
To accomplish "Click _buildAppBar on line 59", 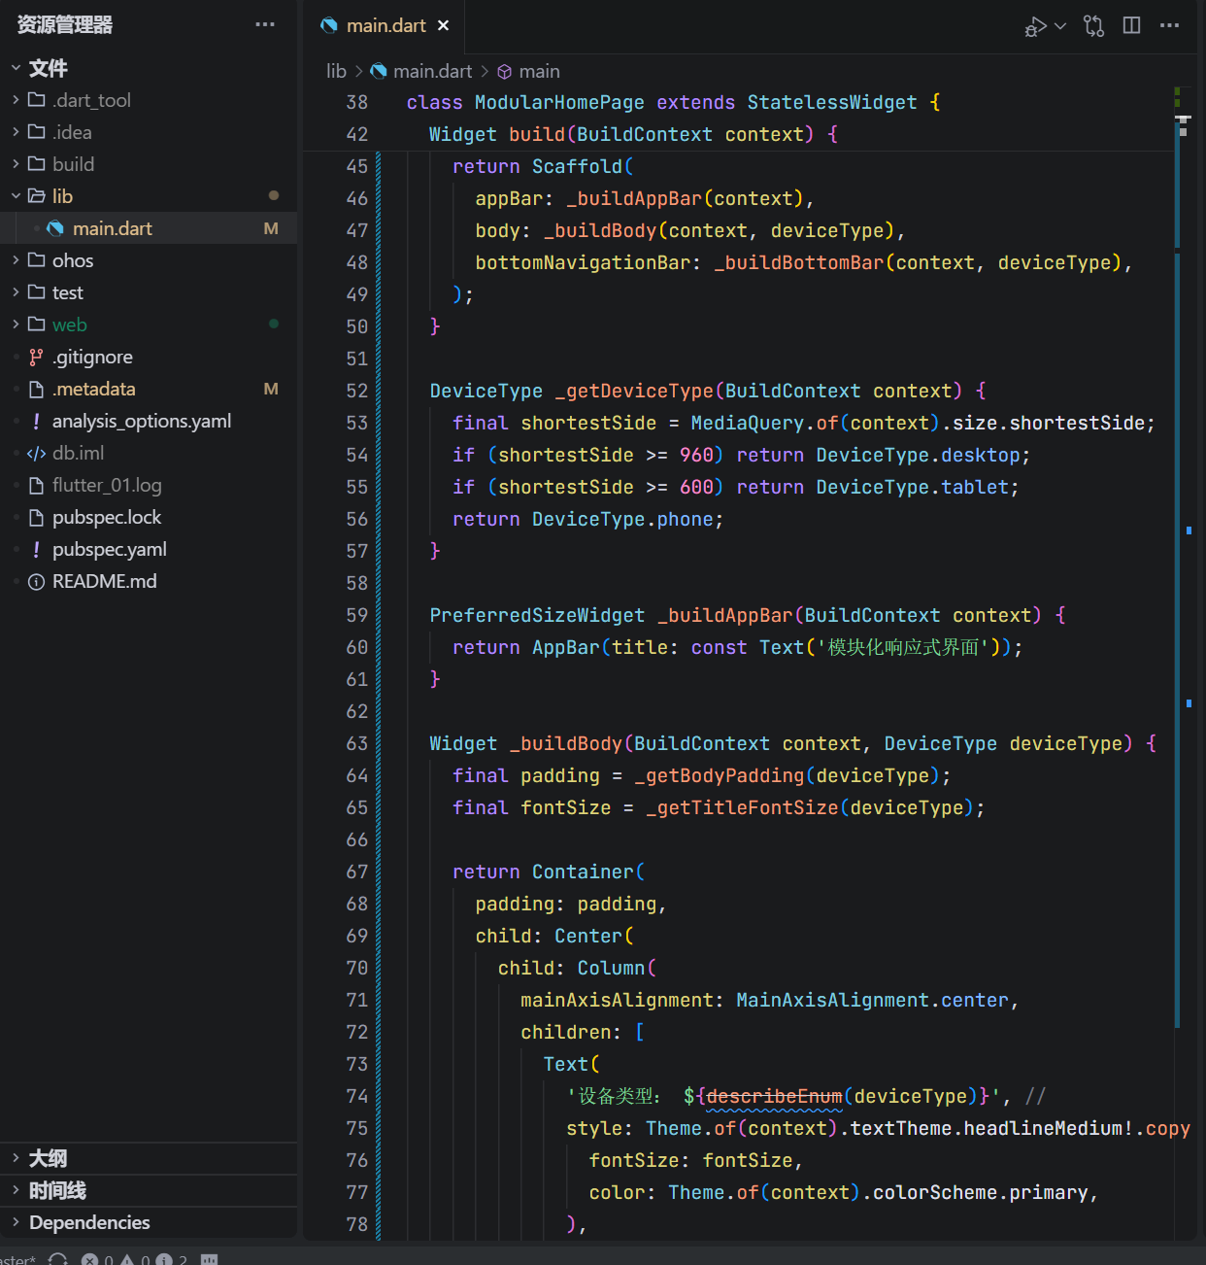I will [x=724, y=616].
